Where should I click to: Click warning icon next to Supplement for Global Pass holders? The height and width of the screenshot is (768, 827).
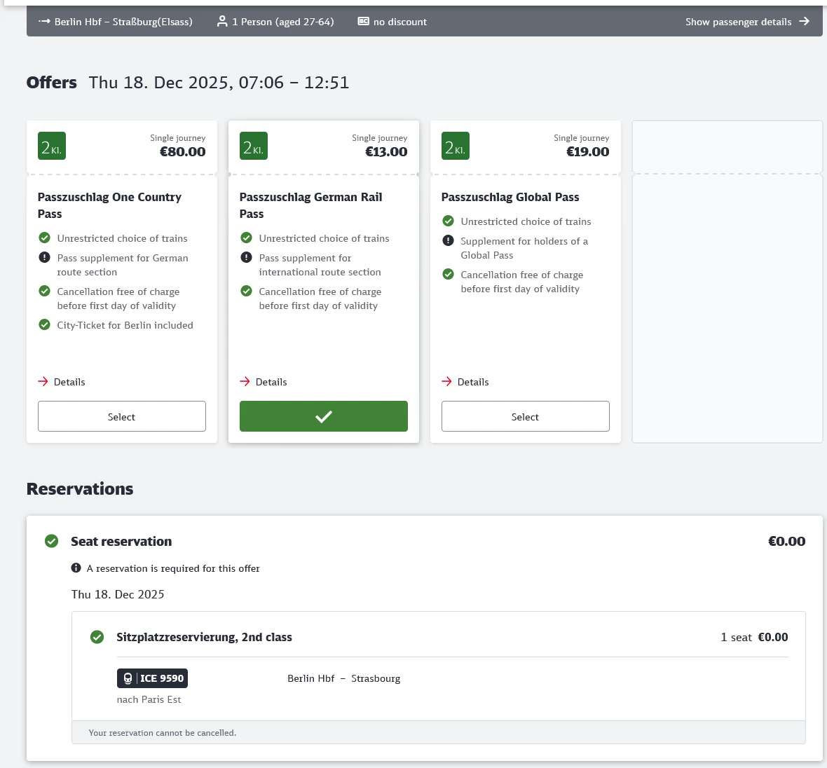click(x=448, y=241)
